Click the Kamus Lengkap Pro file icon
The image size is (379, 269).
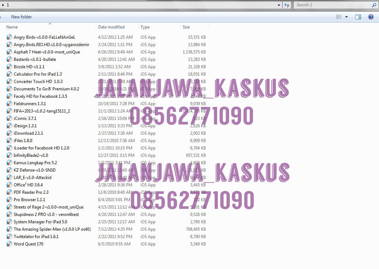coord(9,163)
